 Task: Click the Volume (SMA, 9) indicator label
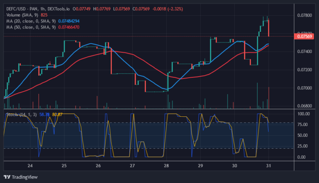(22, 15)
